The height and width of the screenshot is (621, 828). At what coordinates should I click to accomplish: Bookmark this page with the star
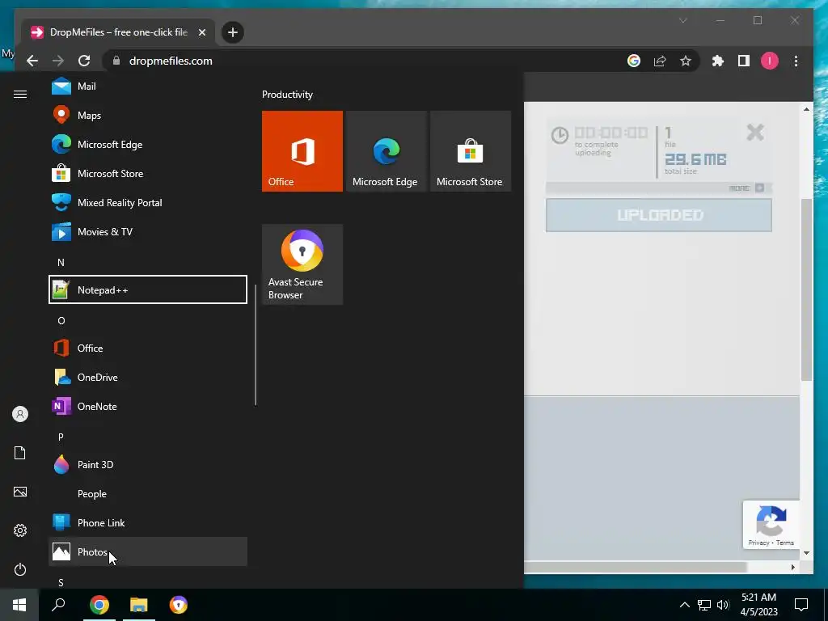pyautogui.click(x=686, y=61)
